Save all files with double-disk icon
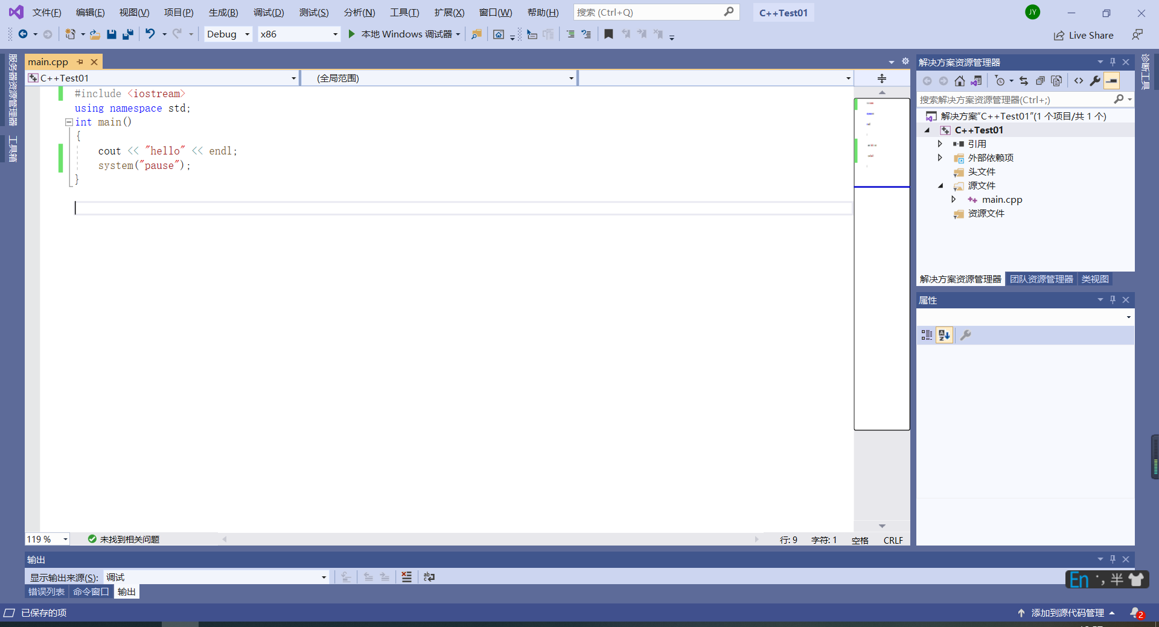Image resolution: width=1159 pixels, height=627 pixels. [x=127, y=34]
